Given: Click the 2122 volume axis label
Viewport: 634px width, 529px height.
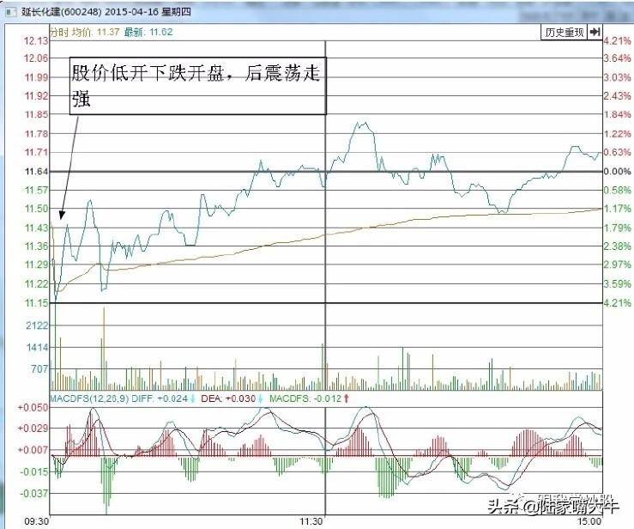Looking at the screenshot, I should (x=37, y=325).
